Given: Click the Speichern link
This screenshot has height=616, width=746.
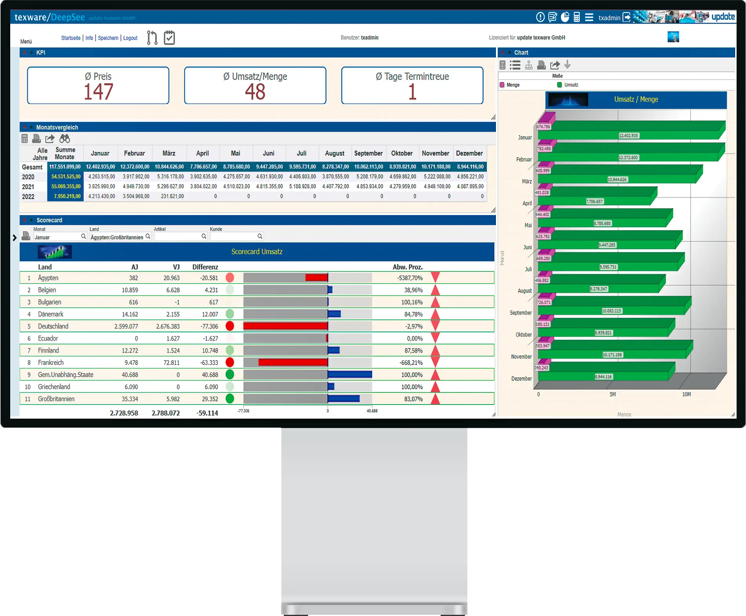Looking at the screenshot, I should 108,38.
